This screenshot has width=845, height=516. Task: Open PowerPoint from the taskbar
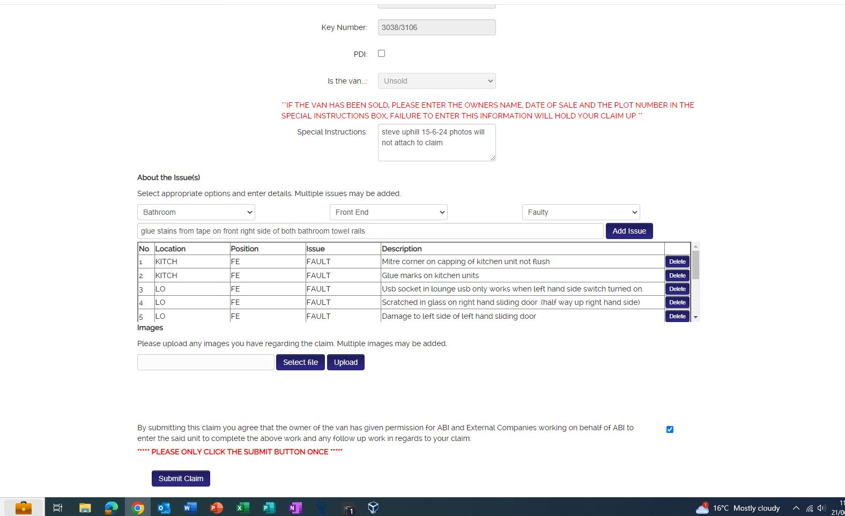click(217, 507)
